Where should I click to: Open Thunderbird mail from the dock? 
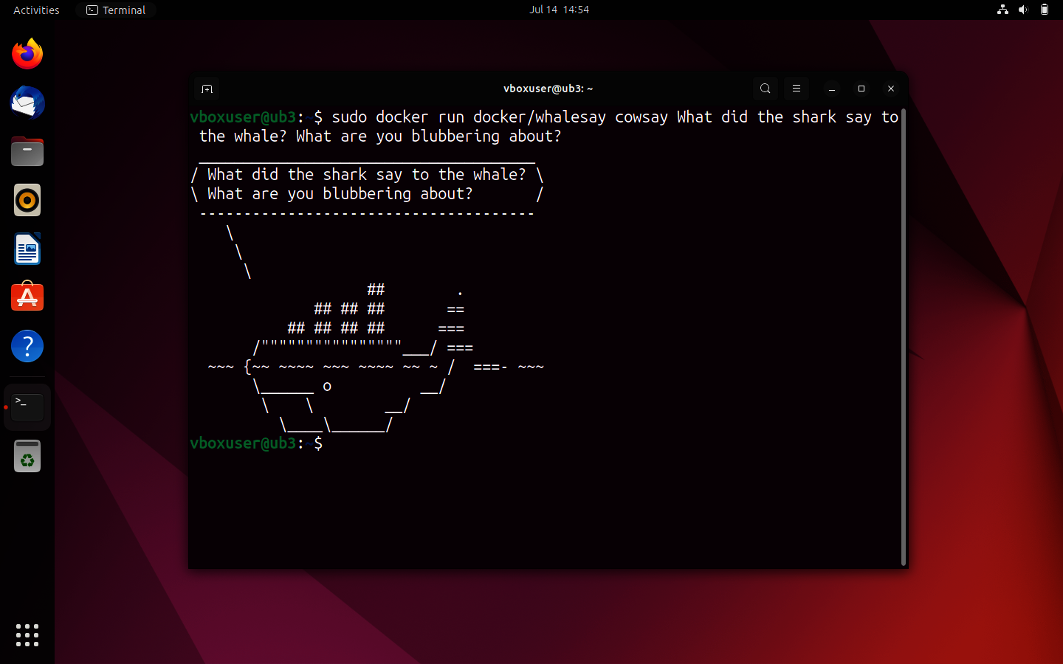click(x=27, y=103)
